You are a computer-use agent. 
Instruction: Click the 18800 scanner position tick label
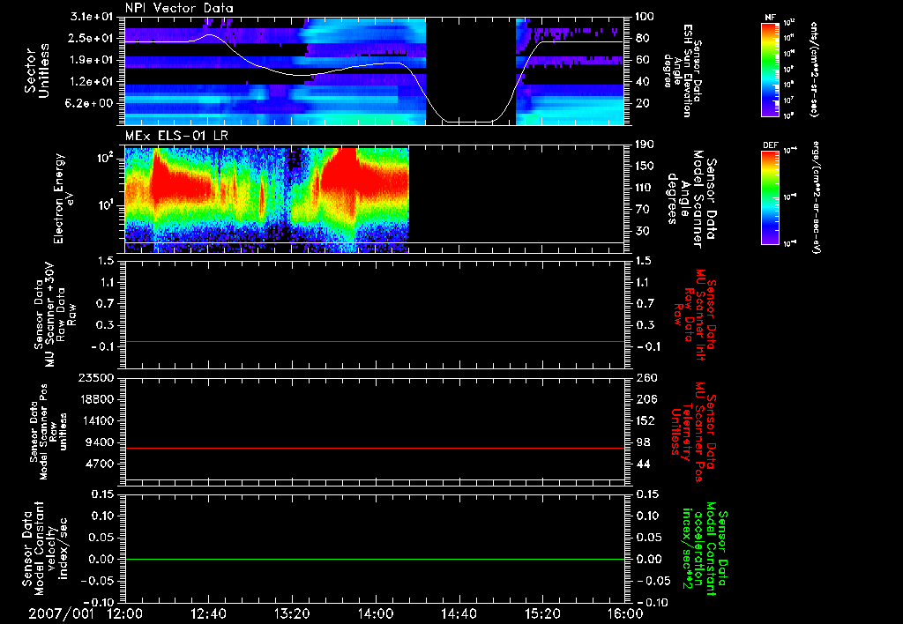coord(97,399)
